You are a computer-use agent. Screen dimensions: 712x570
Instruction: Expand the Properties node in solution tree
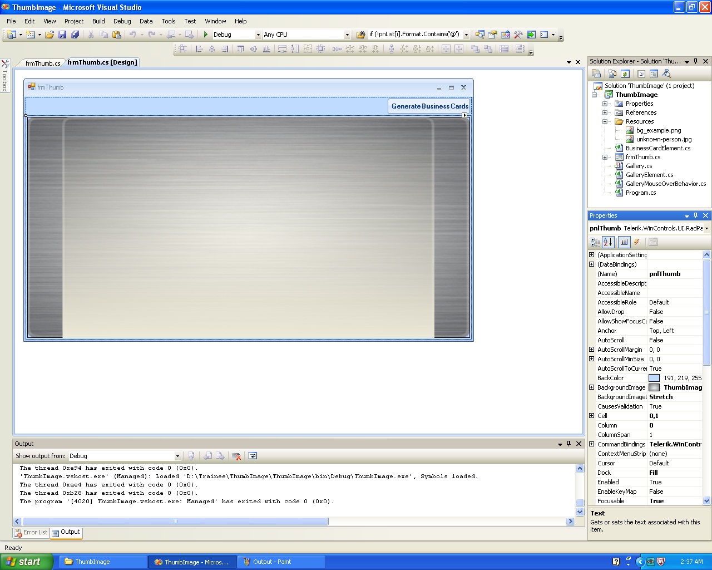pos(605,104)
